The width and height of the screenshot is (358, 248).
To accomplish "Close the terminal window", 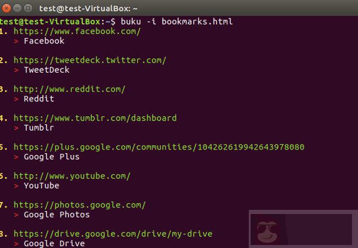I will tap(6, 8).
